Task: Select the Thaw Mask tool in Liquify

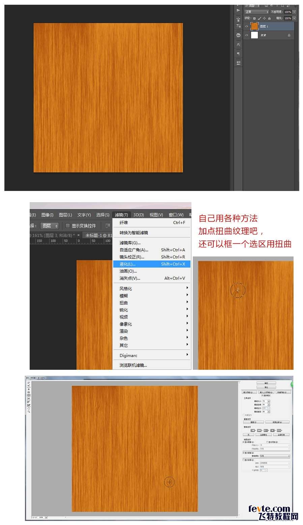Action: pyautogui.click(x=29, y=405)
